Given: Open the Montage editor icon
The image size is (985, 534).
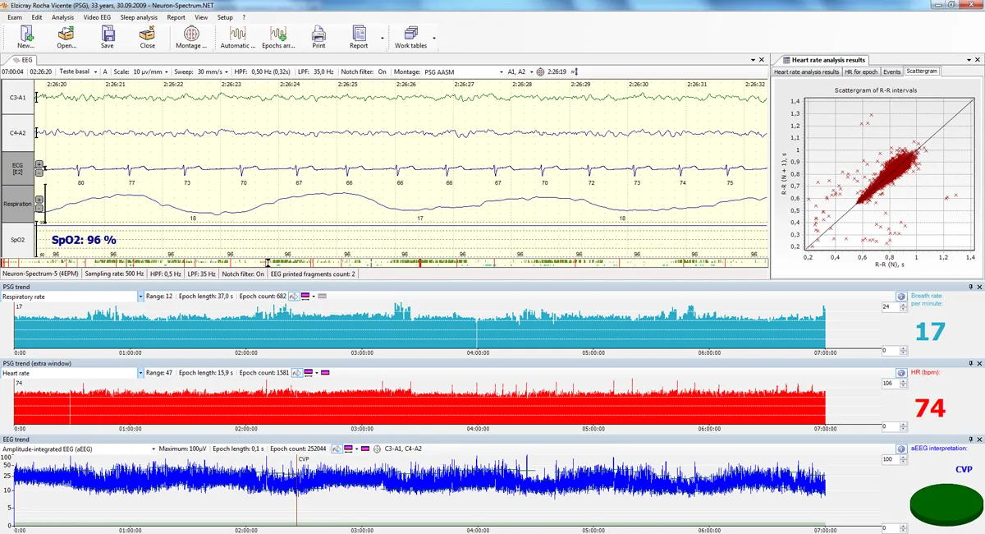Looking at the screenshot, I should 191,35.
